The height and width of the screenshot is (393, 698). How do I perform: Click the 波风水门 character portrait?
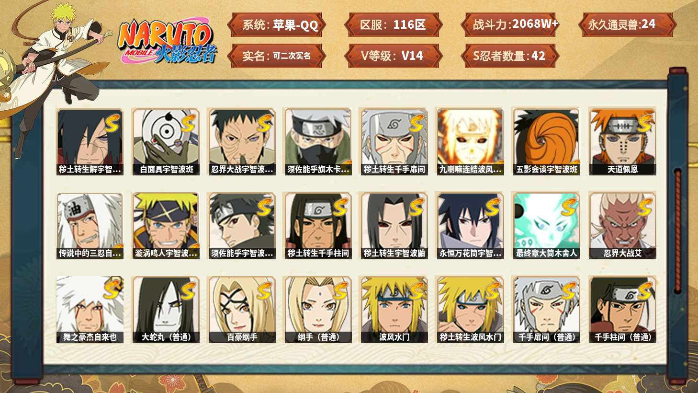[394, 310]
